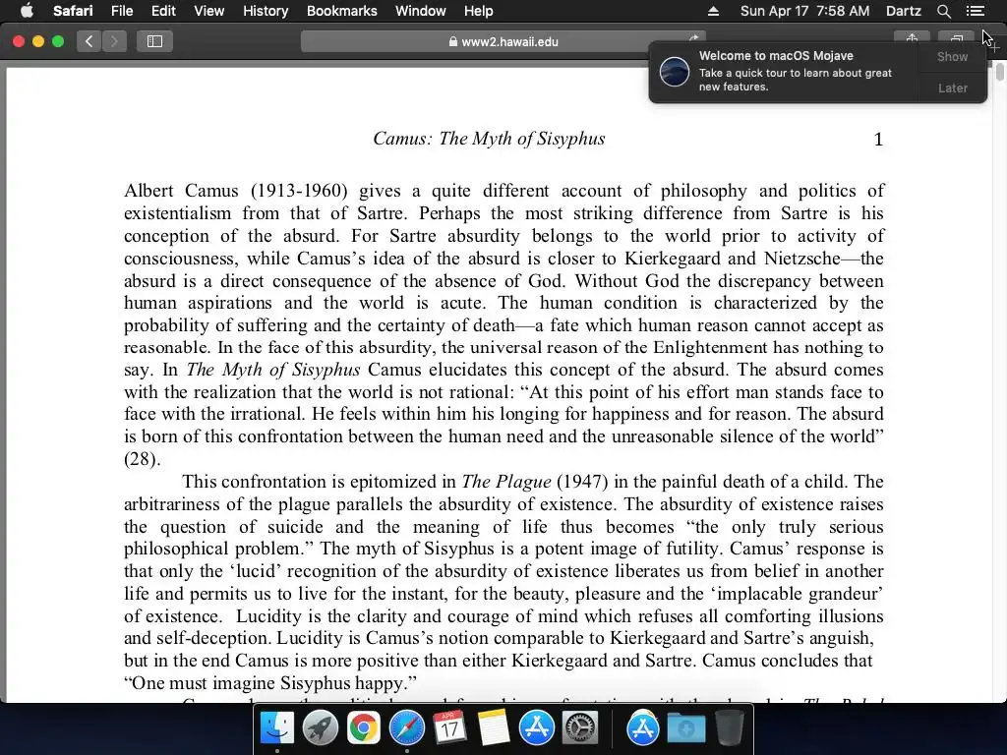
Task: Open the Trash in the Dock
Action: 730,728
